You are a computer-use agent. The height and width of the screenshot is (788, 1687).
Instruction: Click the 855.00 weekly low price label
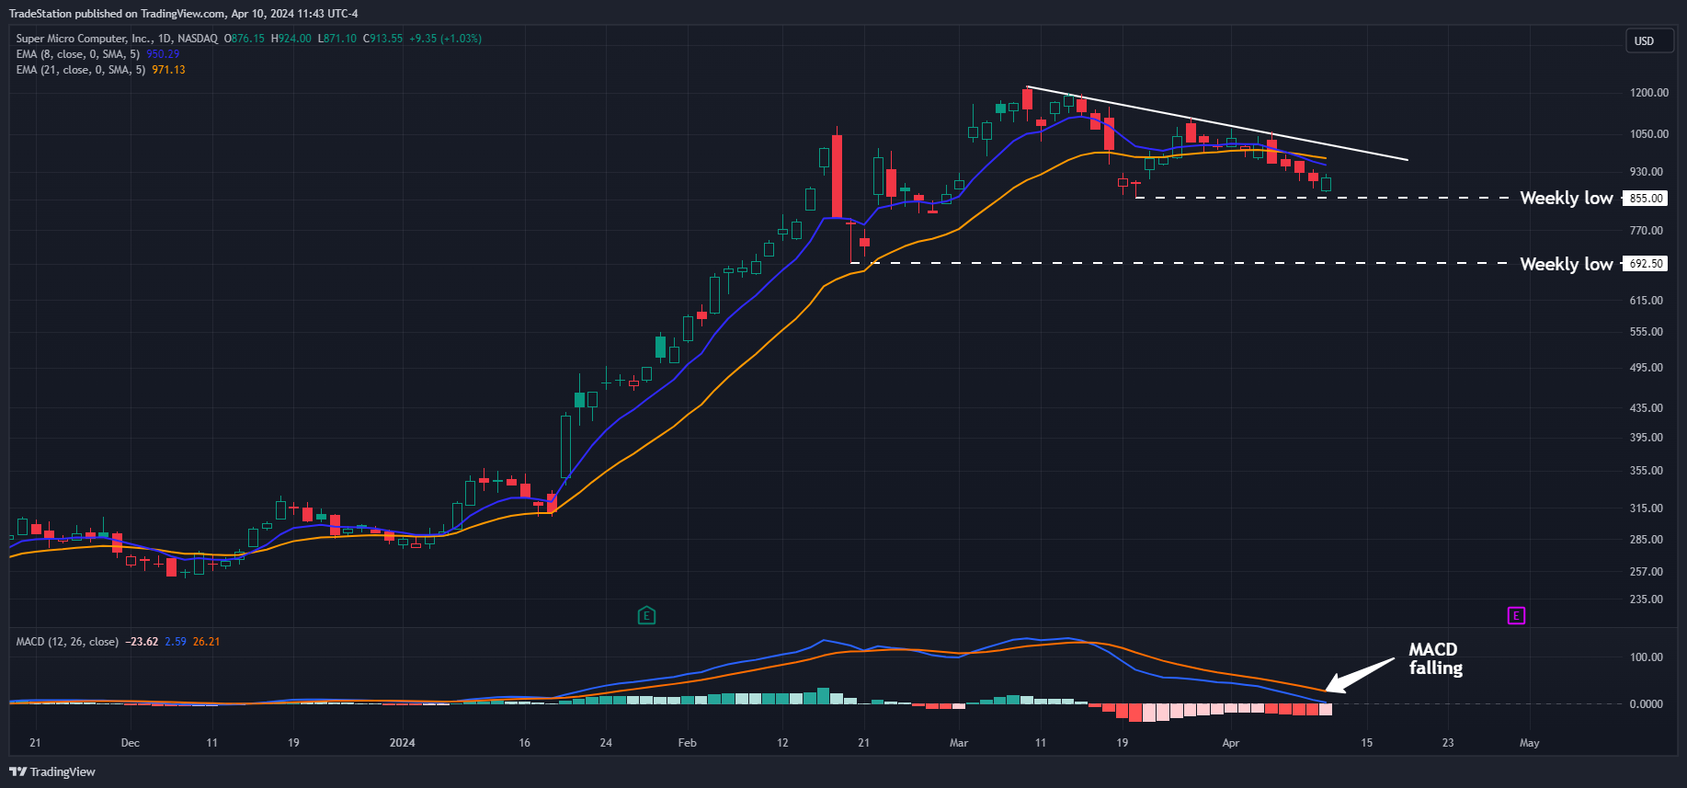(x=1646, y=199)
